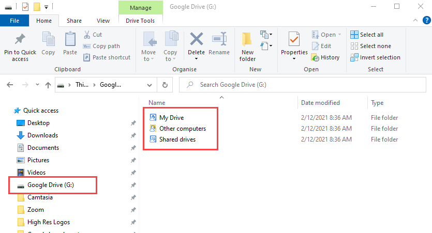This screenshot has height=233, width=432.
Task: Go up one folder level
Action: coord(48,85)
